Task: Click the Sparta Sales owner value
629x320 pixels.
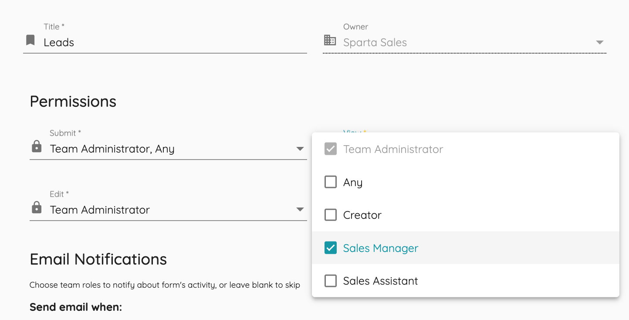Action: coord(375,42)
